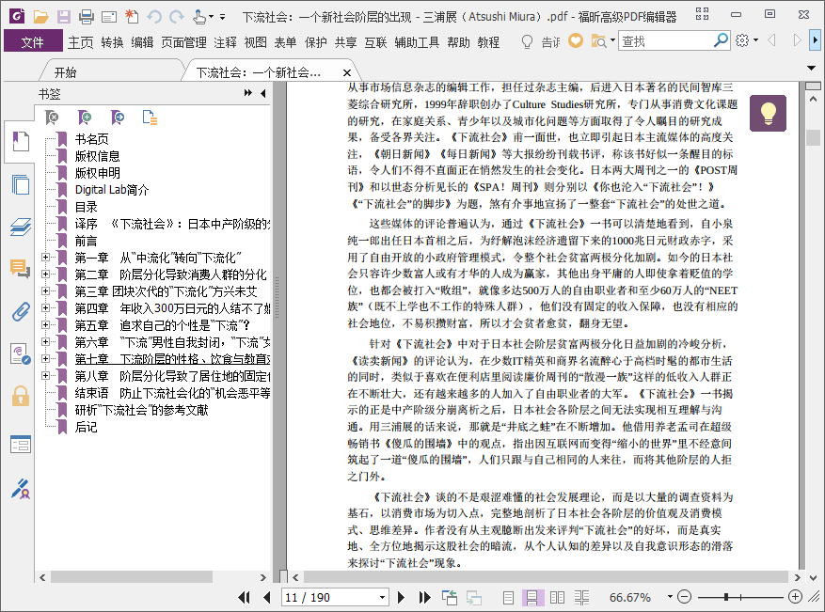Viewport: 825px width, 612px height.
Task: Expand 第一章 bookmark node
Action: 45,257
